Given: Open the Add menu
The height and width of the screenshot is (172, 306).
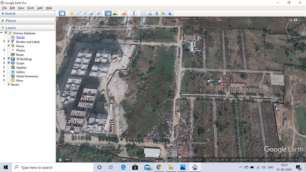Looking at the screenshot, I should [40, 8].
